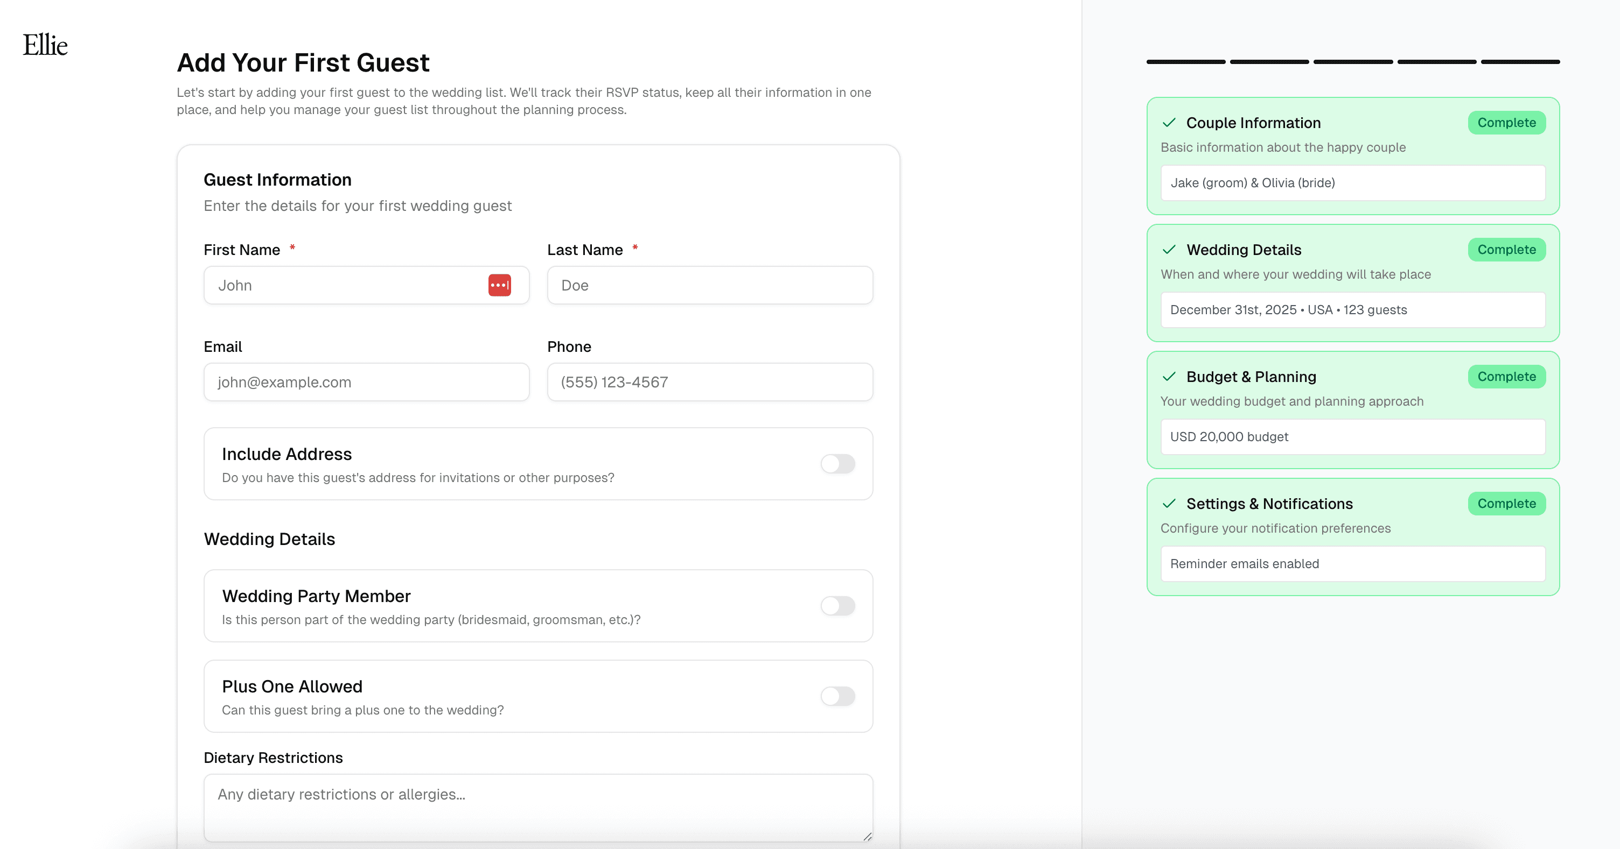
Task: Click the Settings & Notifications checkmark icon
Action: pyautogui.click(x=1169, y=504)
